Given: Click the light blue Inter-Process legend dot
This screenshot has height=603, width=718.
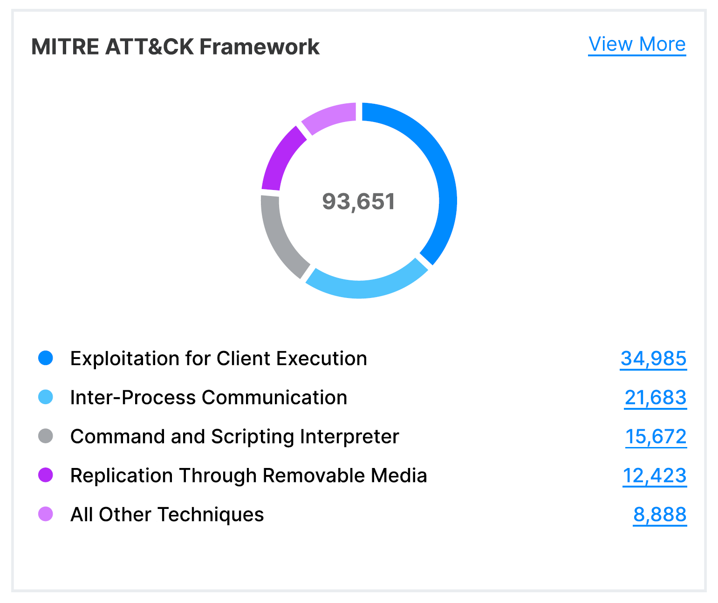Looking at the screenshot, I should (x=46, y=398).
